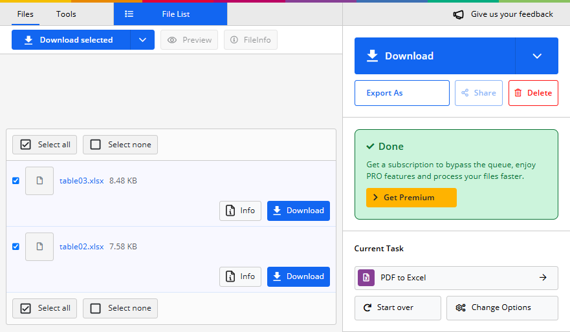Open table03.xlsx file link

[82, 181]
